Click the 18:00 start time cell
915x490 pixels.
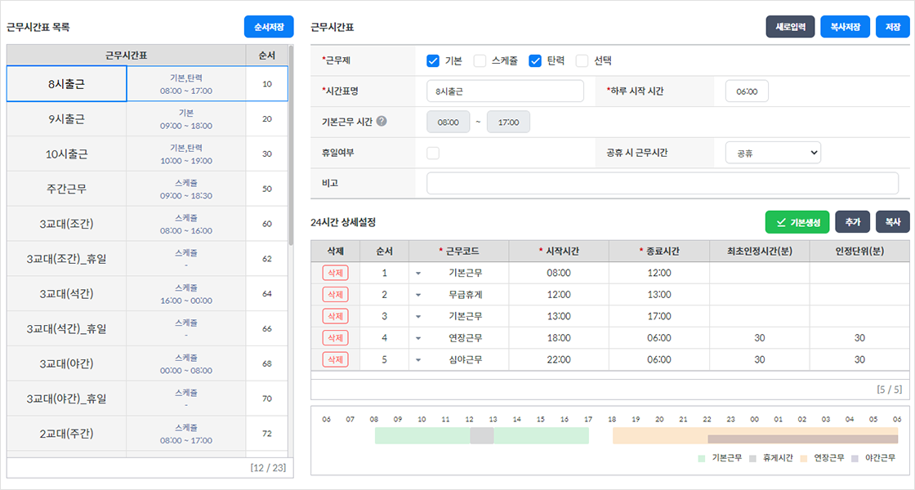point(559,338)
